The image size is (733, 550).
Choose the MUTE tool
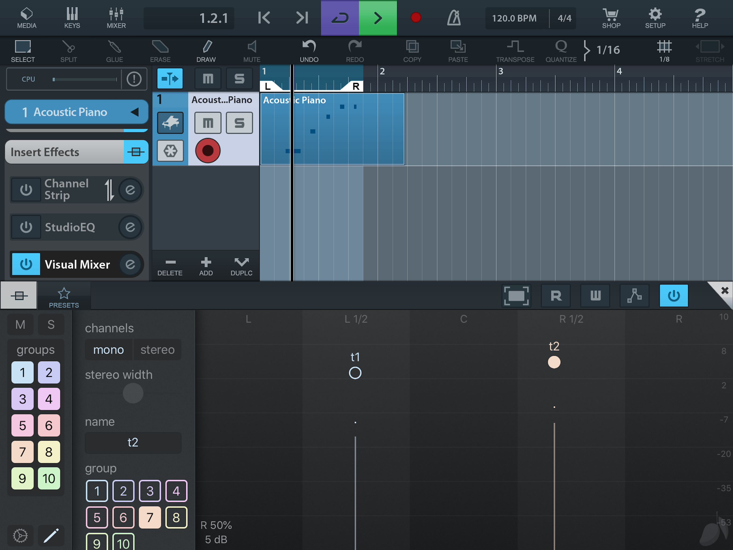252,51
